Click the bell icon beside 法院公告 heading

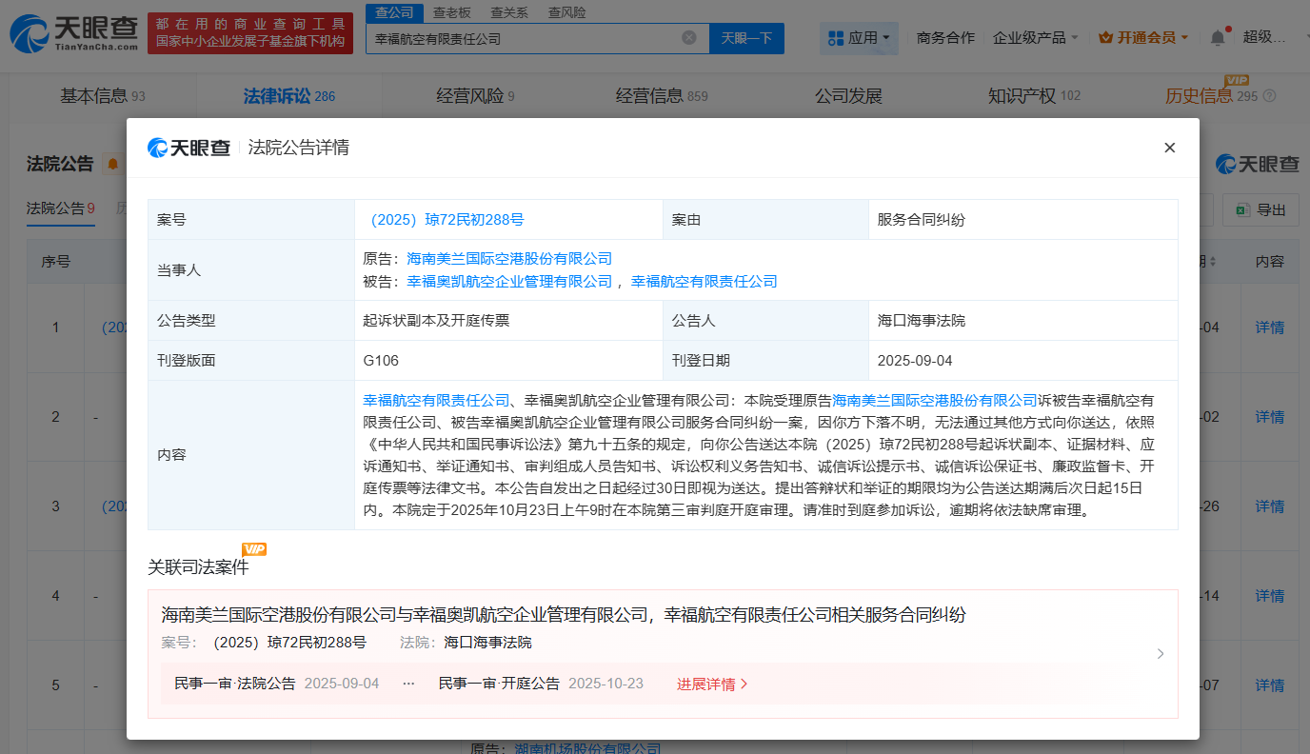pyautogui.click(x=111, y=163)
